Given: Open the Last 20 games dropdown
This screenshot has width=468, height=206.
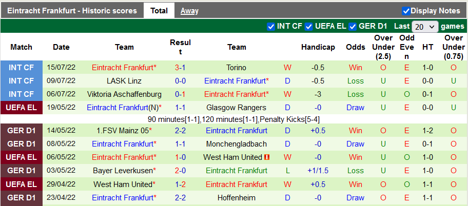Looking at the screenshot, I should click(x=425, y=27).
